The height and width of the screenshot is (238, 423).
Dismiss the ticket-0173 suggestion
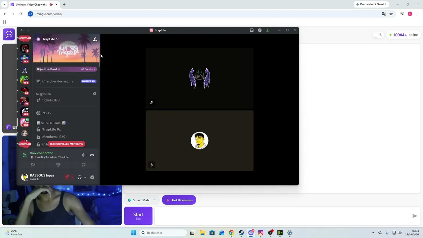[95, 94]
